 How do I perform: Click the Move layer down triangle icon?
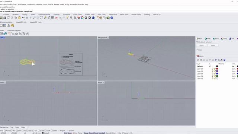[210, 60]
